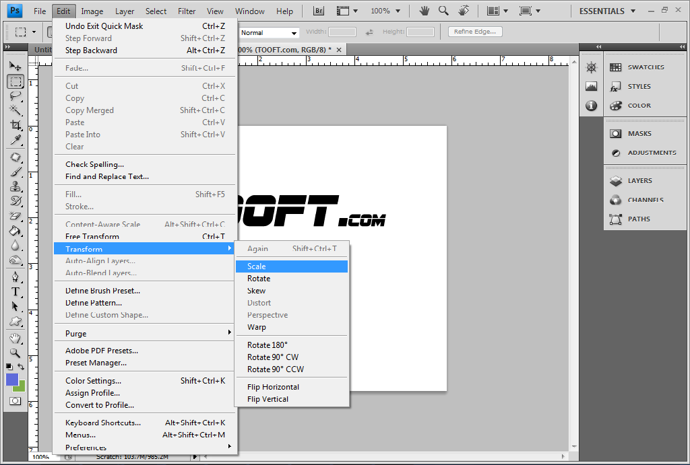The height and width of the screenshot is (465, 690).
Task: Select the Hand tool in toolbox
Action: click(x=15, y=338)
